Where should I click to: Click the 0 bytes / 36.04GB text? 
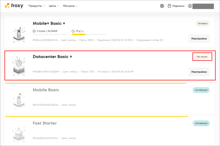pyautogui.click(x=47, y=31)
